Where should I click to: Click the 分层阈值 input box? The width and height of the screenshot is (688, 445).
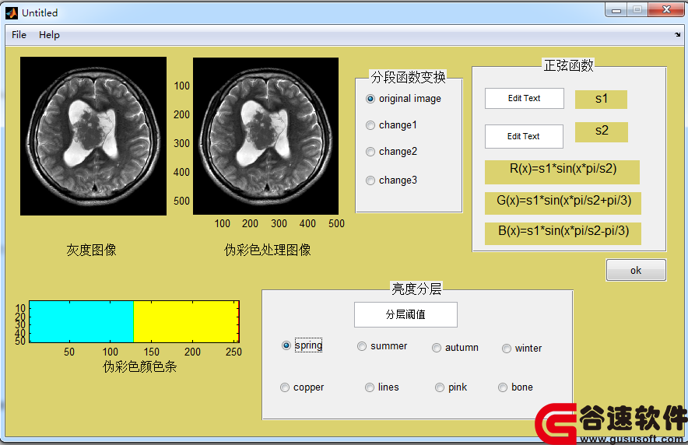click(x=405, y=314)
